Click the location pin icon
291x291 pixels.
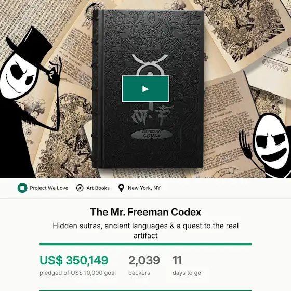pyautogui.click(x=121, y=188)
